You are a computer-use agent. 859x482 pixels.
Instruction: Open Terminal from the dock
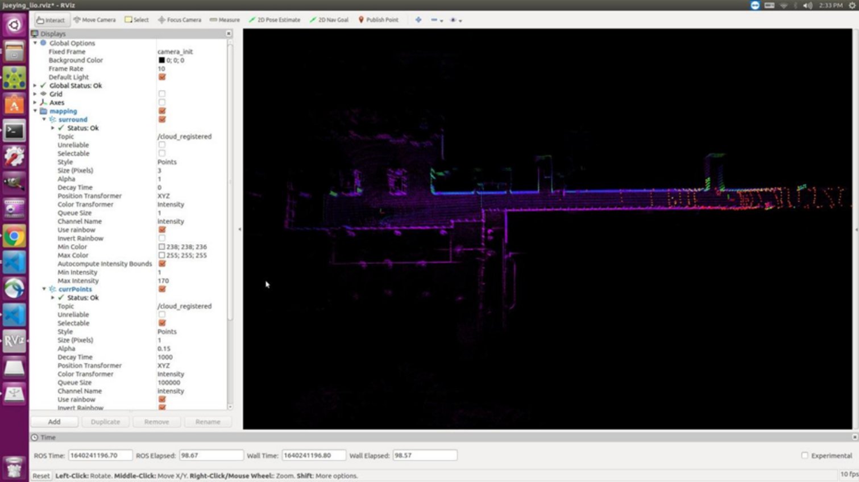click(x=14, y=131)
